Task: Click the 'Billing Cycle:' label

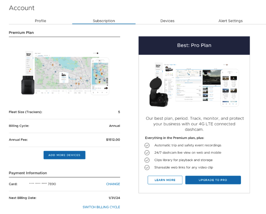Action: point(19,126)
